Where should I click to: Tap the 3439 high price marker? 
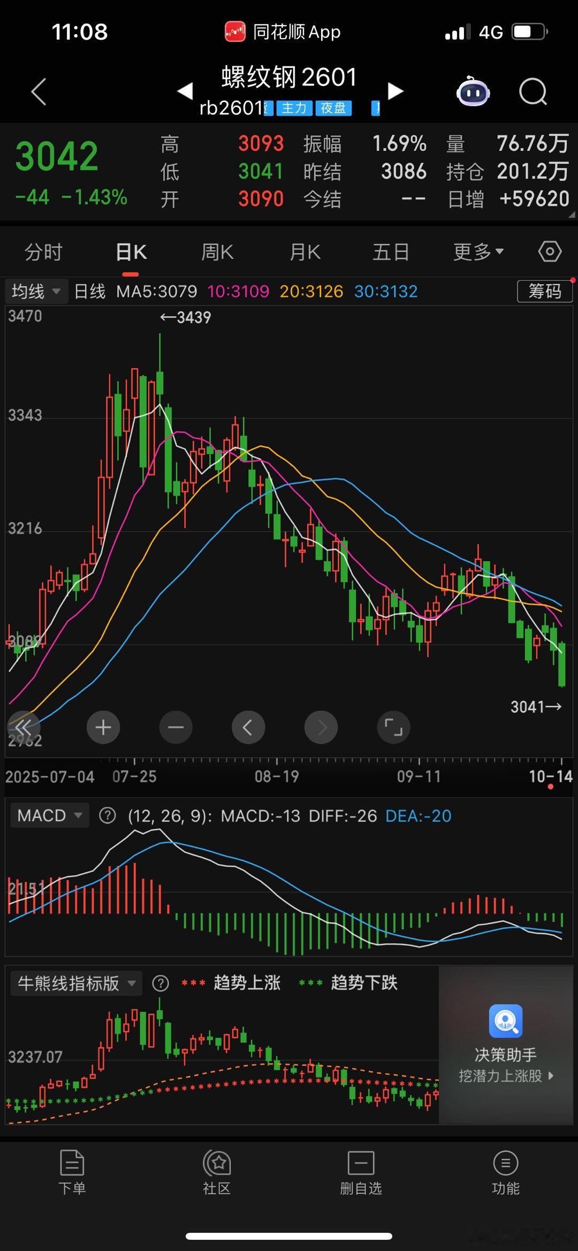186,317
